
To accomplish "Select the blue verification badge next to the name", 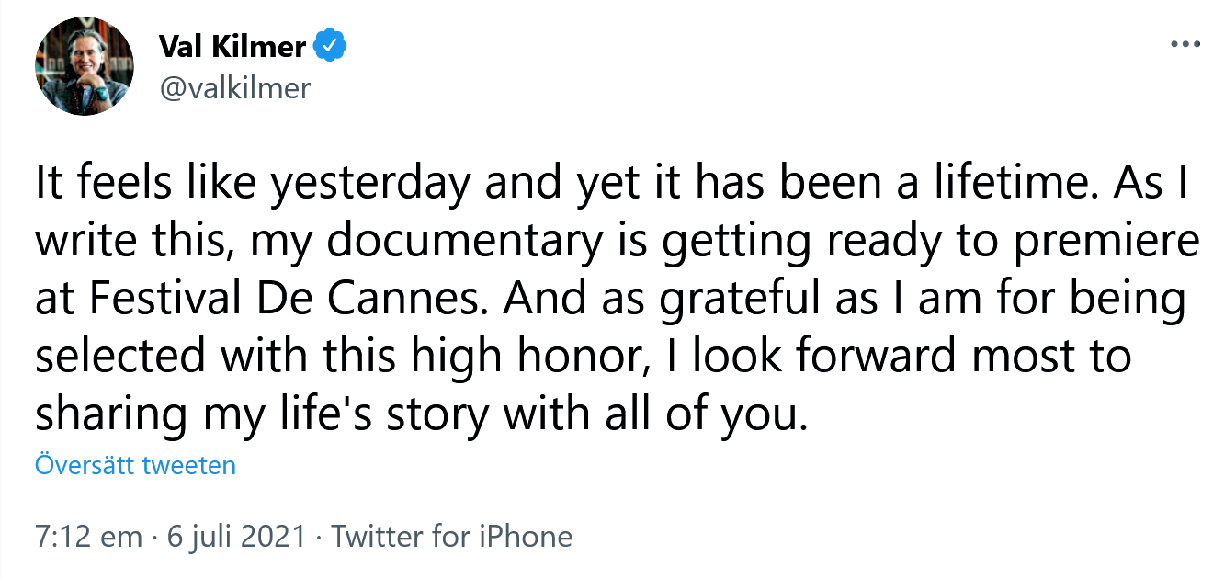I will 331,42.
